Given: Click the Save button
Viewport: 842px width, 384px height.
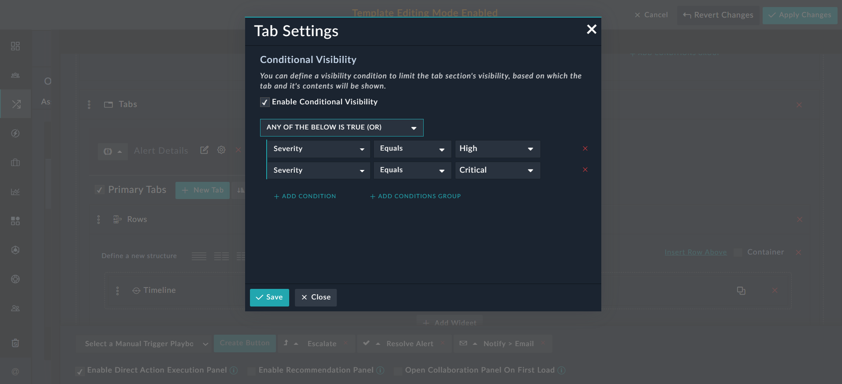Looking at the screenshot, I should [269, 298].
